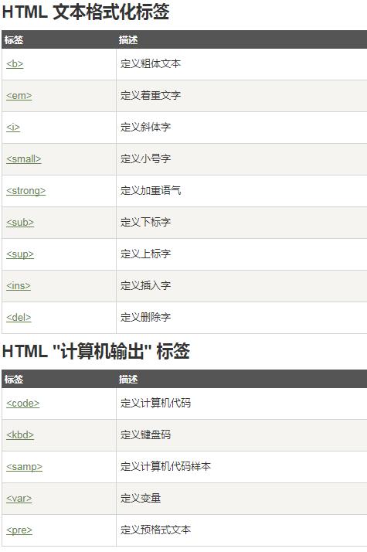Open the <b> tag link
Image resolution: width=367 pixels, height=552 pixels.
(15, 63)
